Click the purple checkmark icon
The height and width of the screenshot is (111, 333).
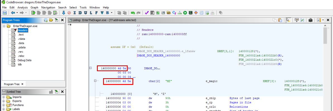coord(147,13)
